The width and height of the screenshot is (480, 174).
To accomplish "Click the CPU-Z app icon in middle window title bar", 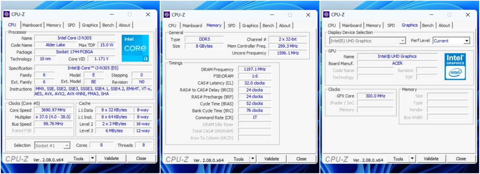I will point(167,15).
